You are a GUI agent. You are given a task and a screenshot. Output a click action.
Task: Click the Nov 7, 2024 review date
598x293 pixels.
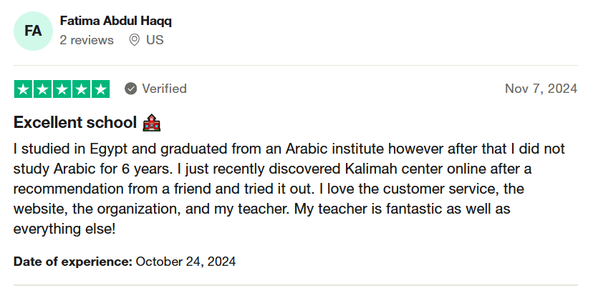coord(541,89)
